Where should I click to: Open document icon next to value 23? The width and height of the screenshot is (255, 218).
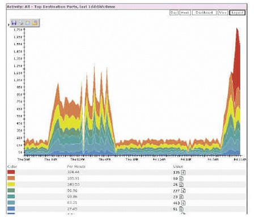pos(181,197)
